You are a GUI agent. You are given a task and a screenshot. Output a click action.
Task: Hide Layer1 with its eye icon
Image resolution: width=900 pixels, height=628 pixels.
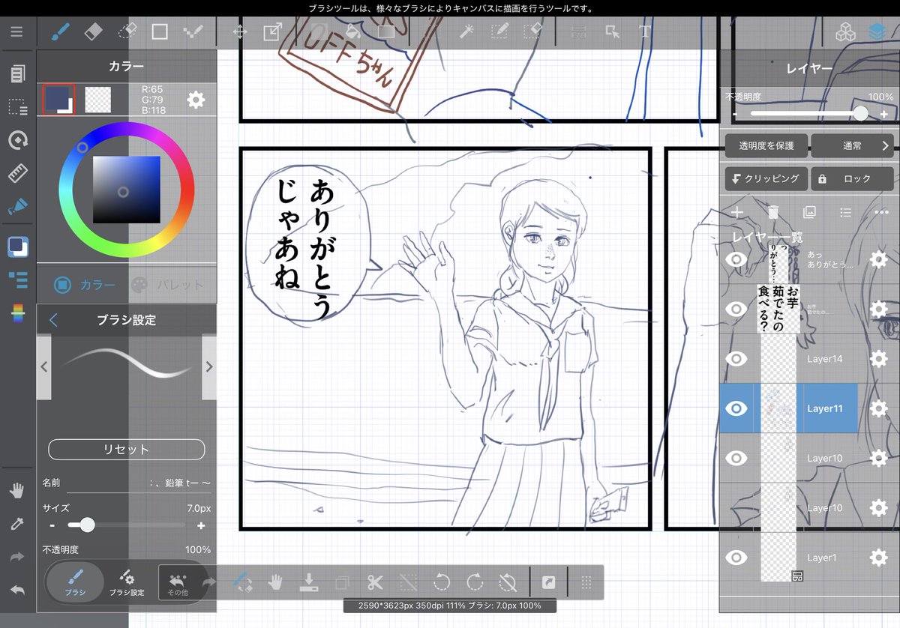pos(736,558)
